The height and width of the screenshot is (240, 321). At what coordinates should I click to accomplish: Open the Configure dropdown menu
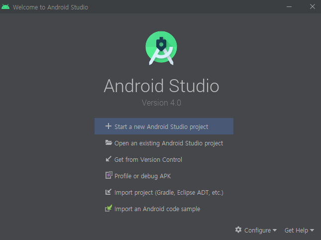click(x=256, y=230)
